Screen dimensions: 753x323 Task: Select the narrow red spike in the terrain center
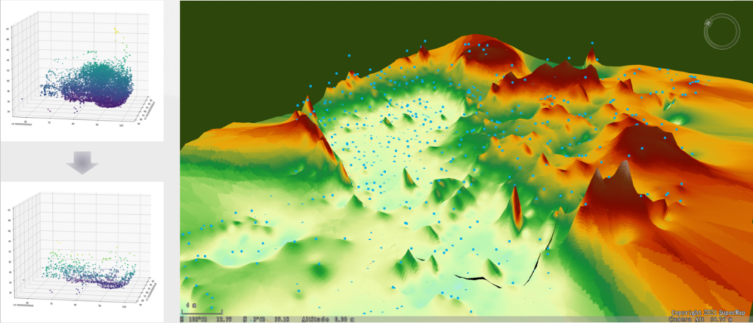(515, 206)
